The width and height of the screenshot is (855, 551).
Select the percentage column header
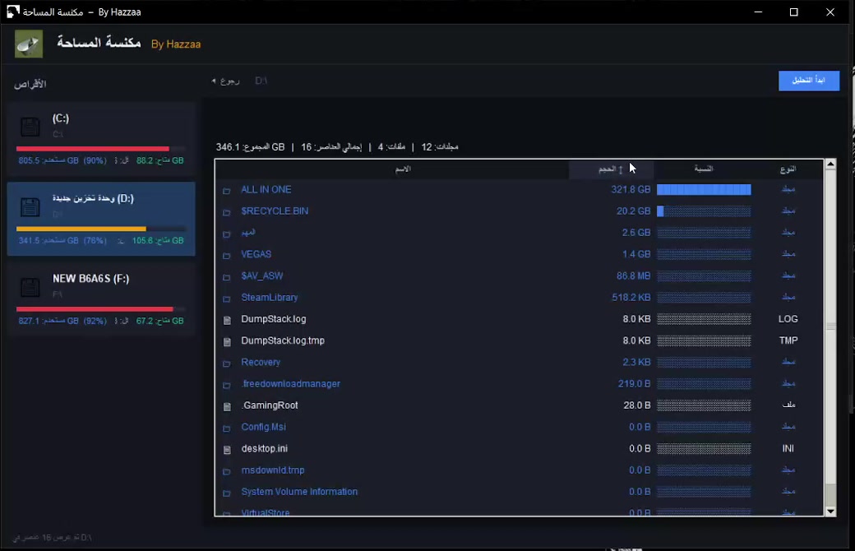pos(704,169)
